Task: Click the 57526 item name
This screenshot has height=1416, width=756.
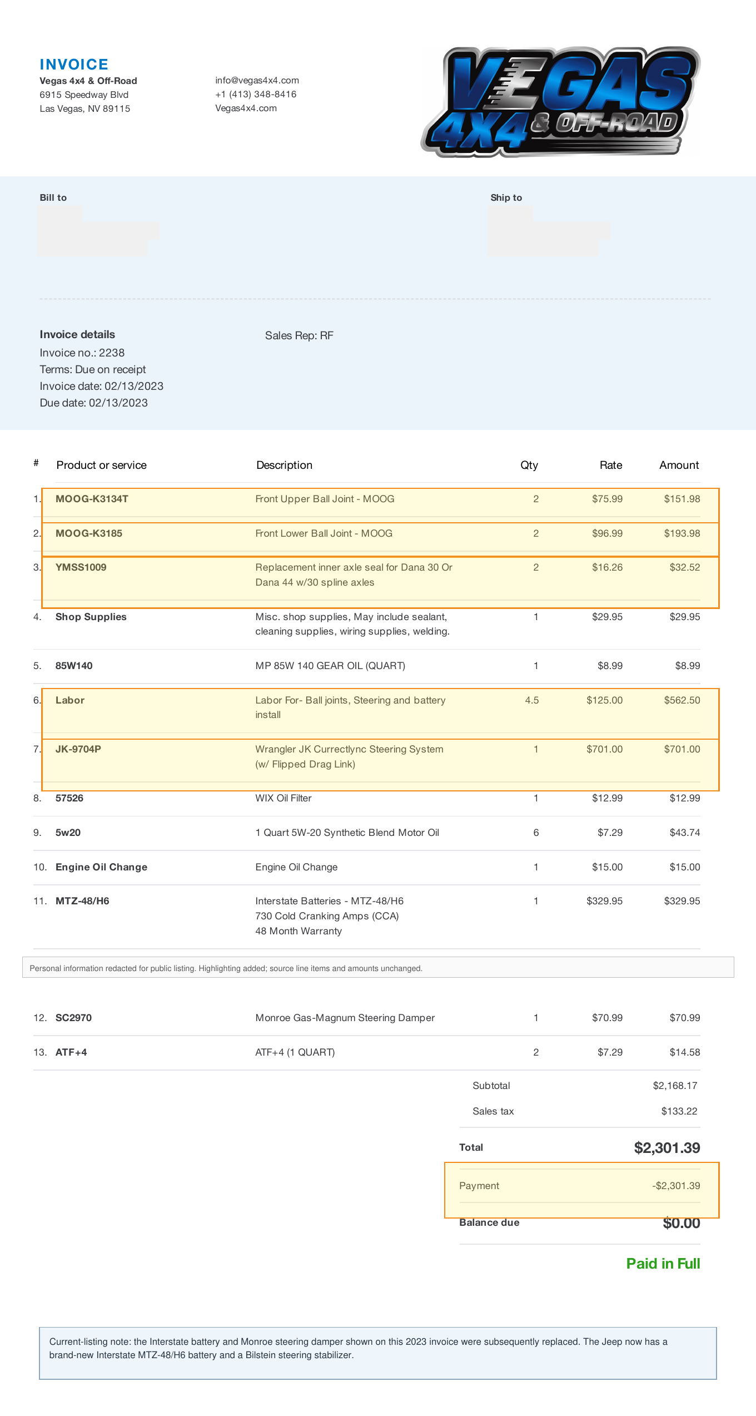Action: [x=69, y=798]
